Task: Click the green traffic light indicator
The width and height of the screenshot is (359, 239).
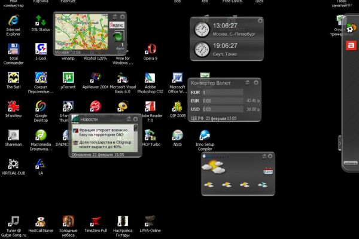Action: click(118, 37)
